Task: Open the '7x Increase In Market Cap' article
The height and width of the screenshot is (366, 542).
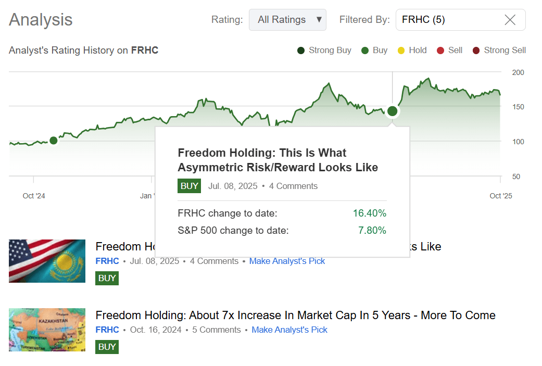Action: (x=295, y=315)
